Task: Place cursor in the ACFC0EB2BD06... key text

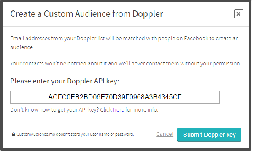Action: click(115, 97)
